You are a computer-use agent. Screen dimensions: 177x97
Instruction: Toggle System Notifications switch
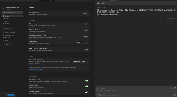(87, 81)
